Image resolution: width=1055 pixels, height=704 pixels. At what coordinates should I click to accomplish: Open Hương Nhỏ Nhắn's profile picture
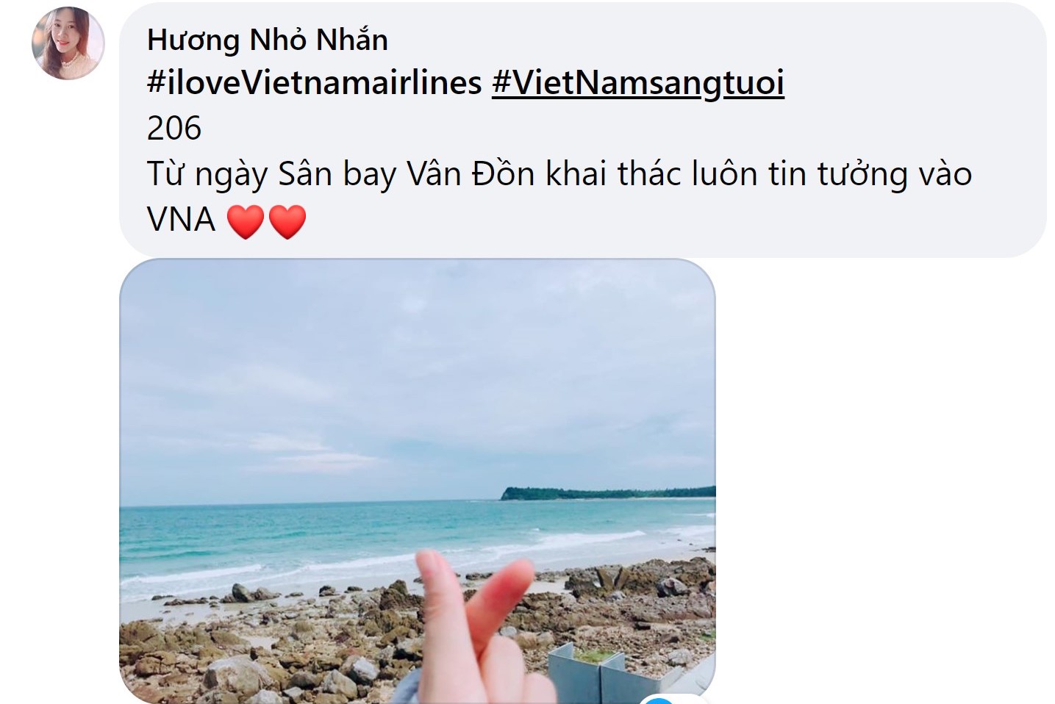pyautogui.click(x=68, y=43)
